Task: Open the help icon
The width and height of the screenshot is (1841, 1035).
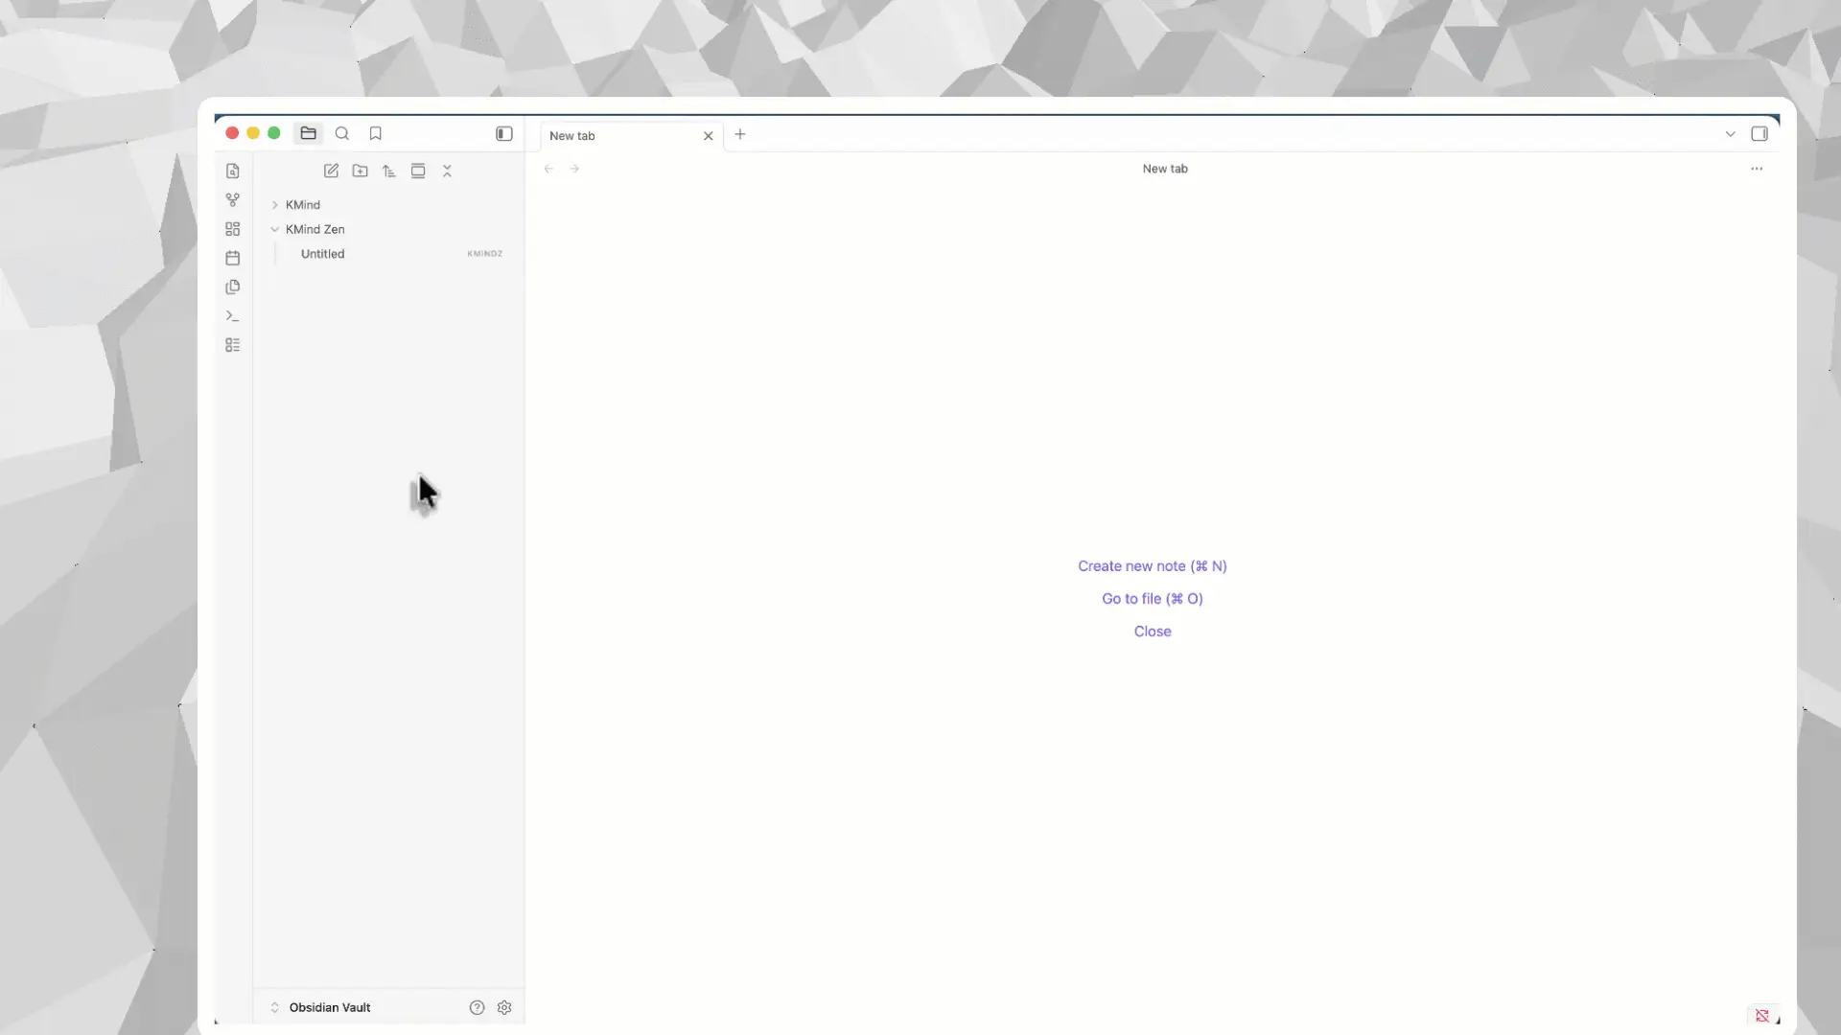Action: coord(477,1007)
